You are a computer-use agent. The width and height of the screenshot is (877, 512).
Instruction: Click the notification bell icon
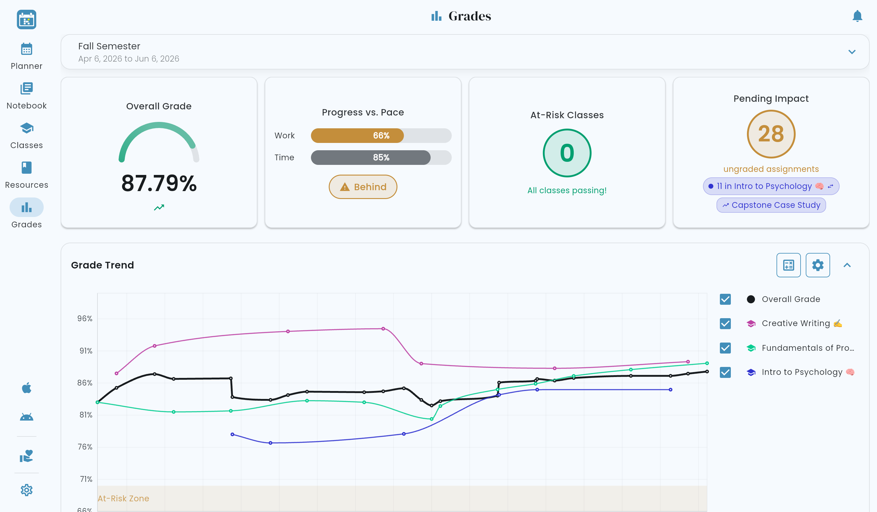pos(857,16)
